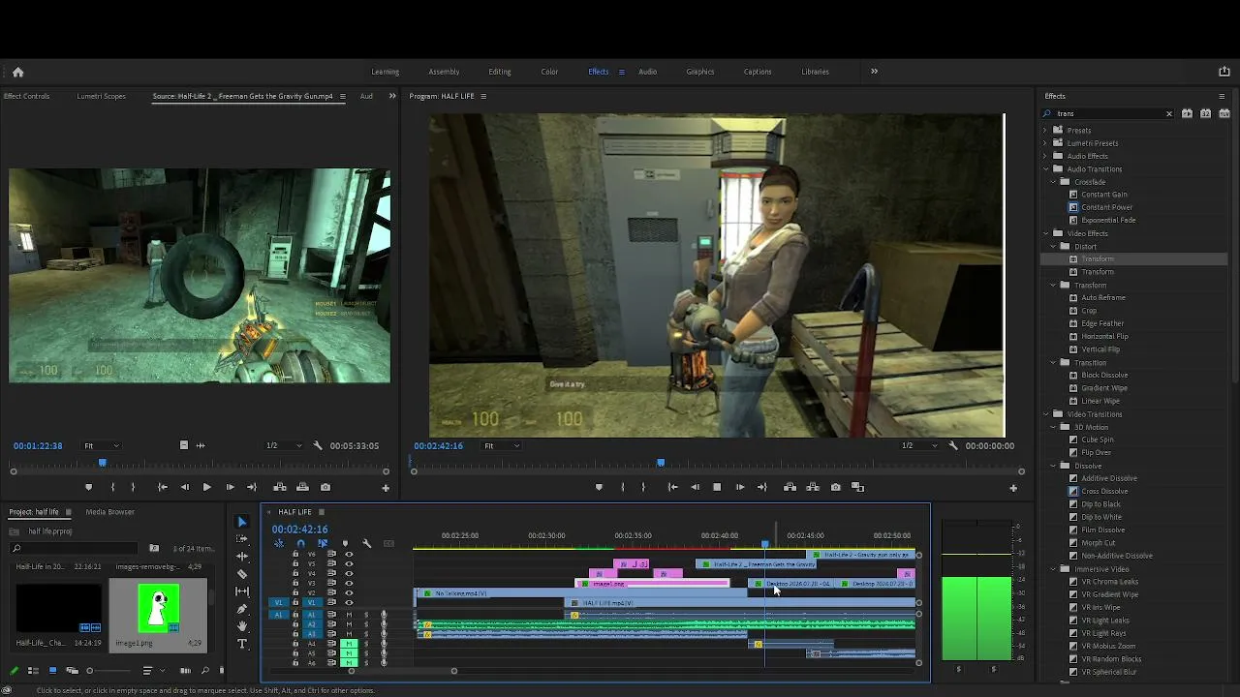The image size is (1240, 697).
Task: Go to the Home screen icon
Action: pos(17,72)
